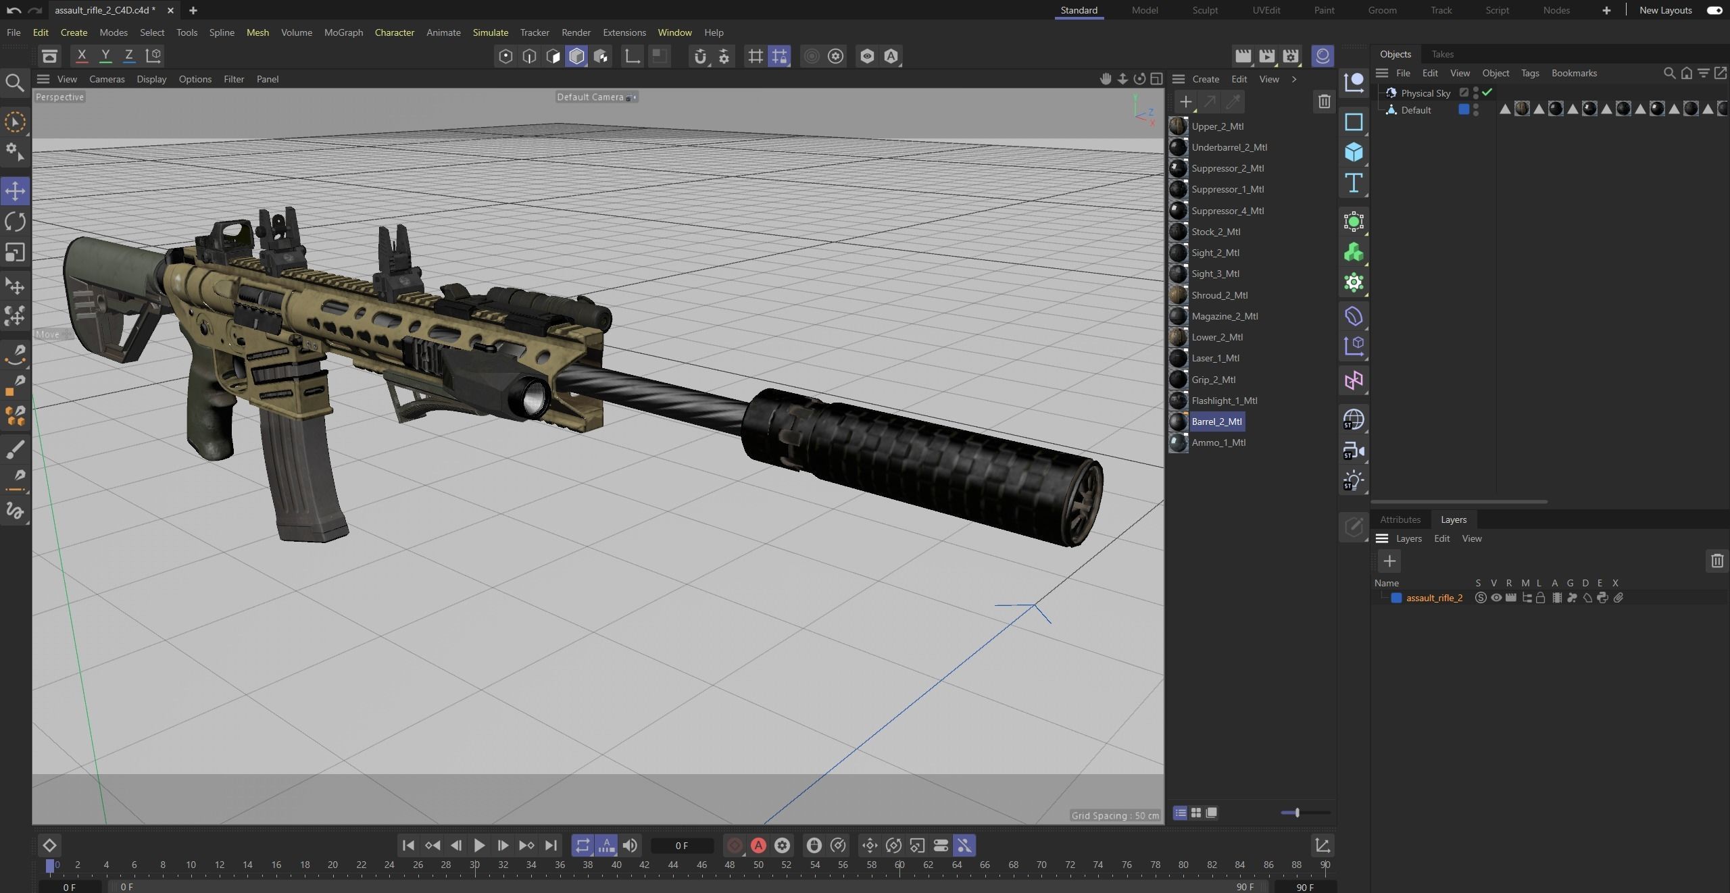1730x893 pixels.
Task: Click the create new material plus icon
Action: tap(1185, 102)
